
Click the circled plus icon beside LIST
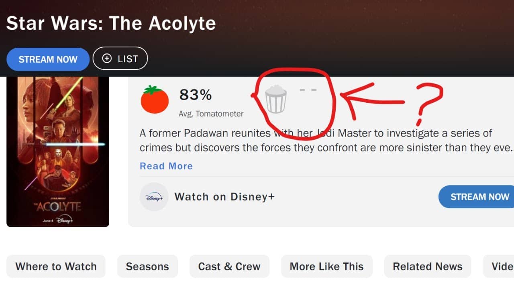pyautogui.click(x=107, y=59)
